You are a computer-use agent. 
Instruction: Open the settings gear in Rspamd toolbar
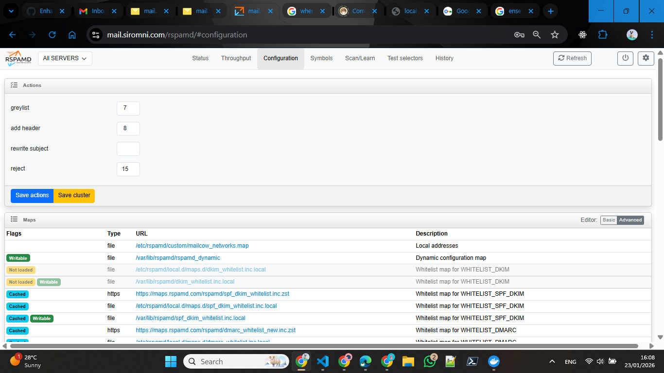click(x=646, y=58)
